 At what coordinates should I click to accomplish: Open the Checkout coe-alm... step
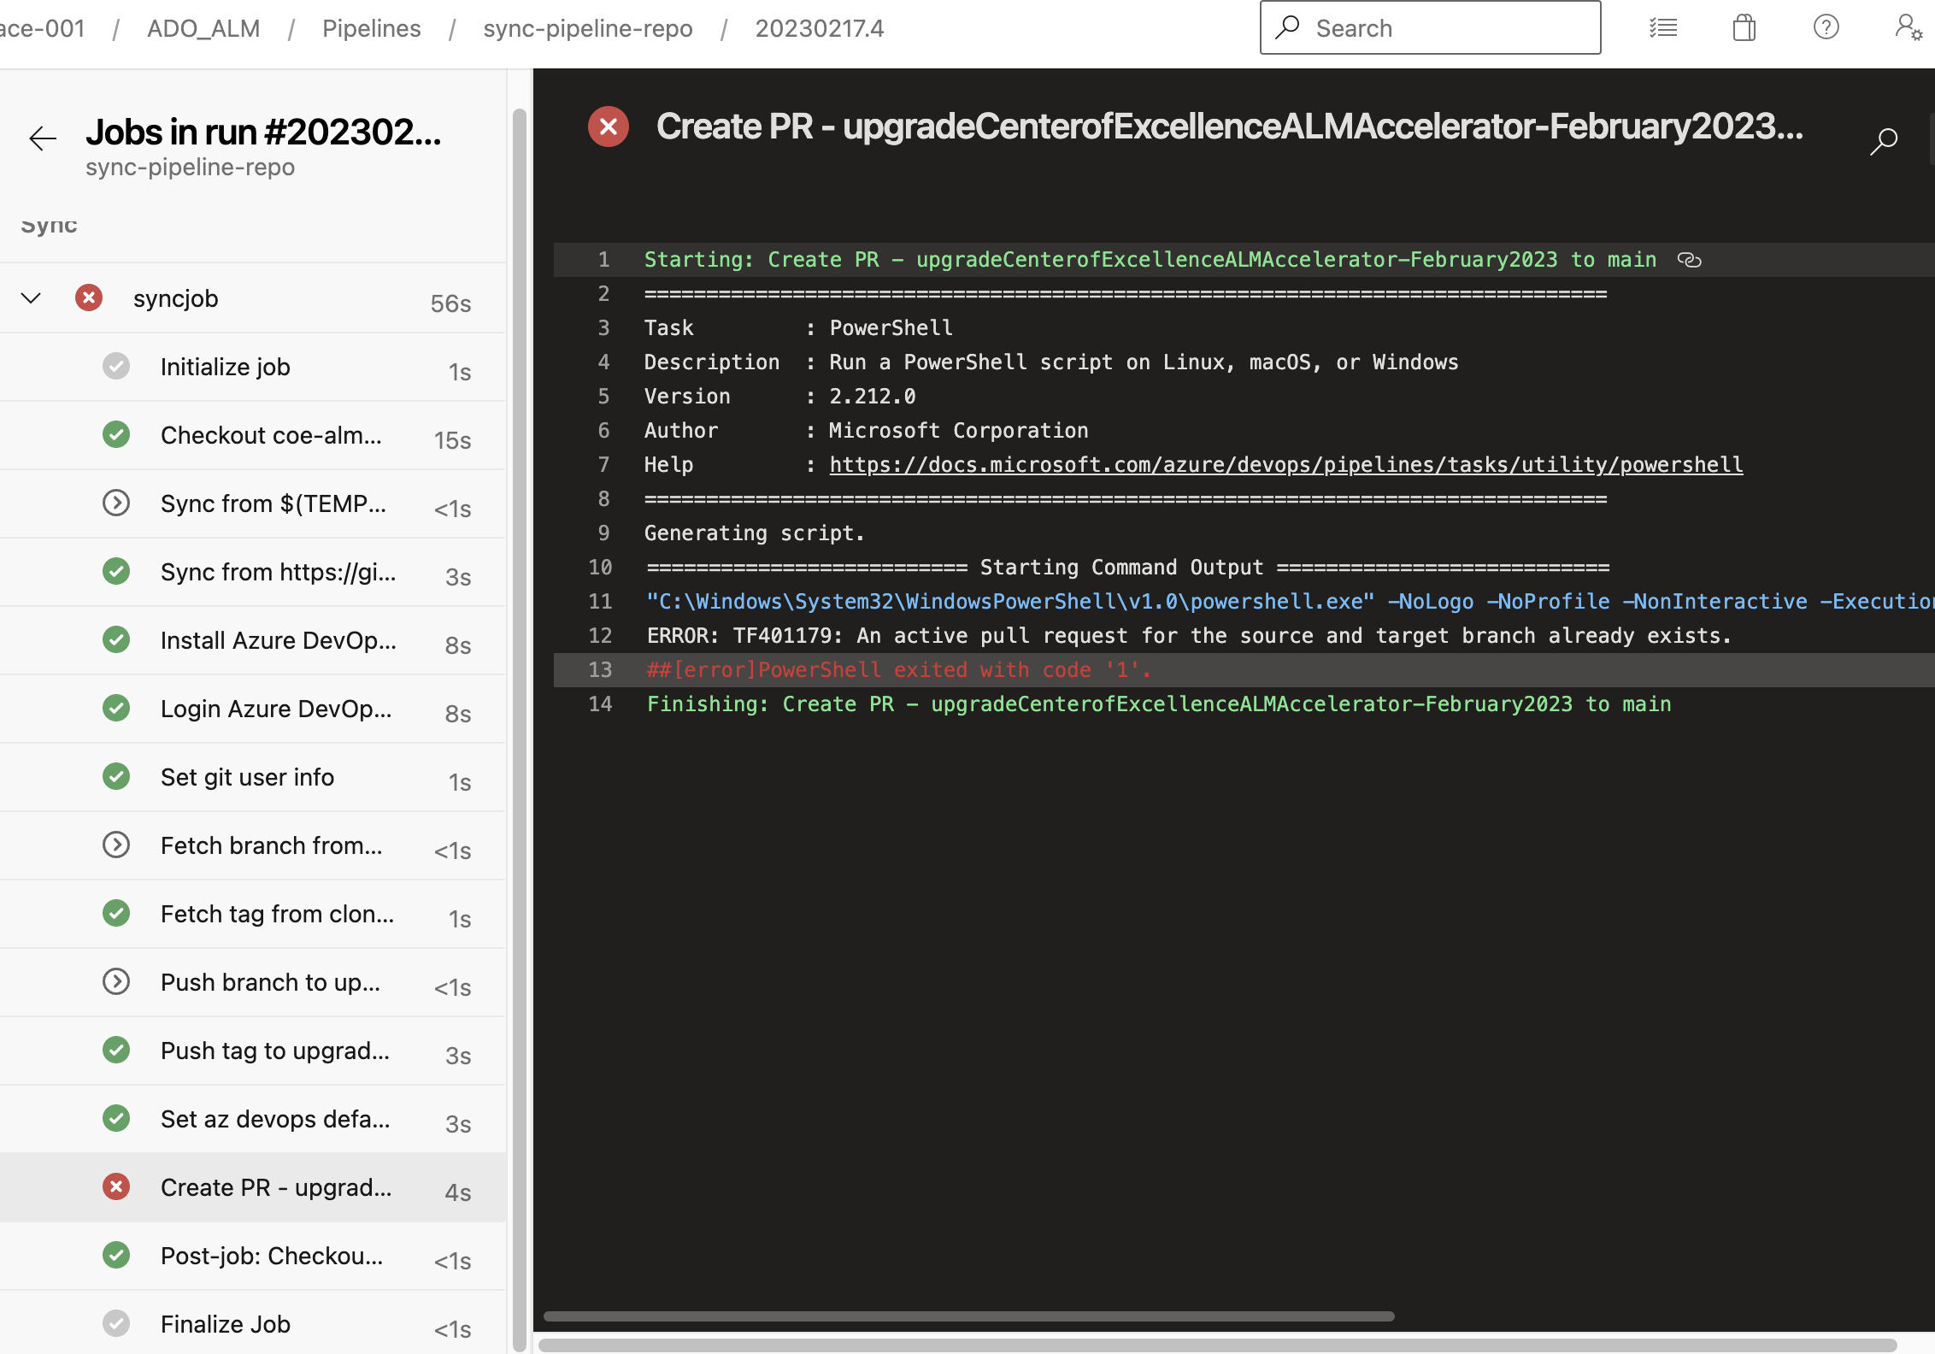coord(271,435)
